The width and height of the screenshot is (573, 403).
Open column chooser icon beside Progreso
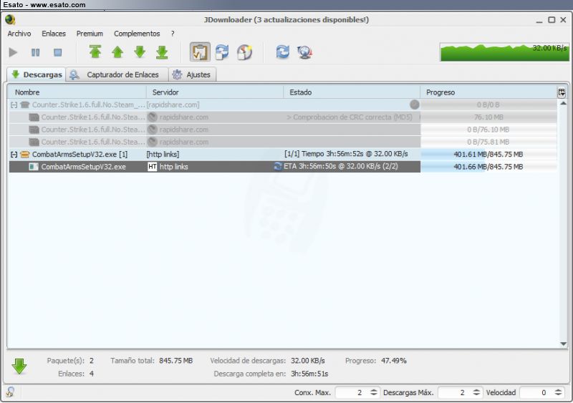click(x=562, y=92)
